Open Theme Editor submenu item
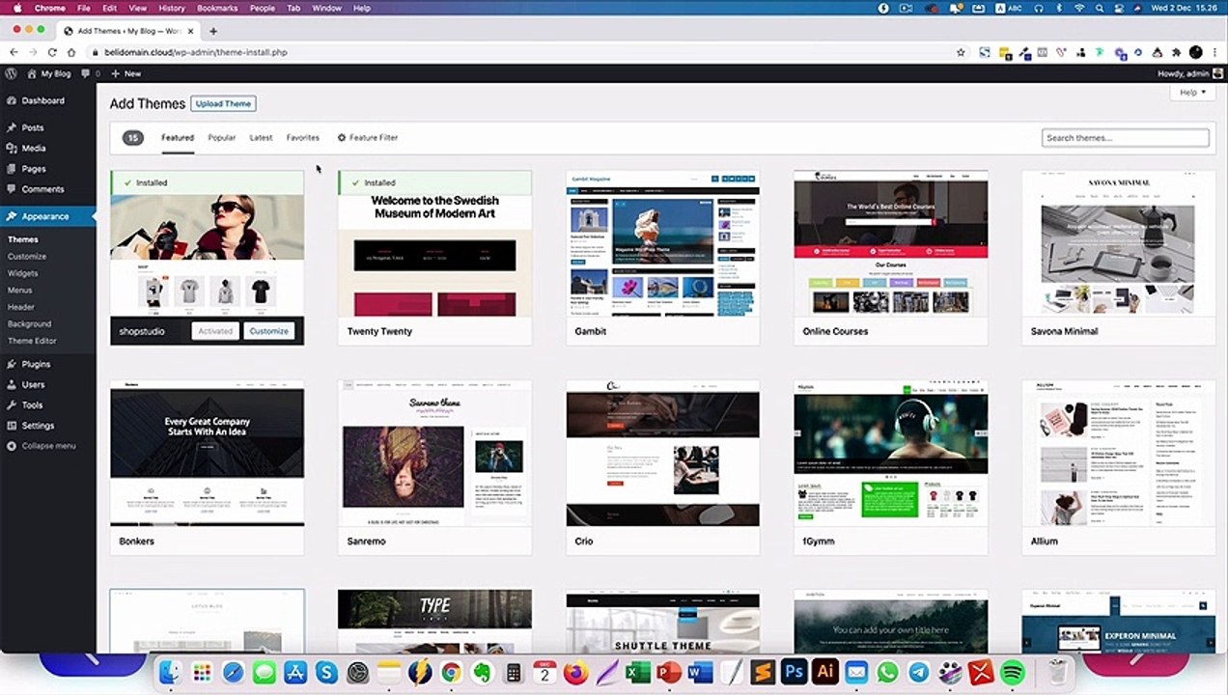 click(33, 341)
